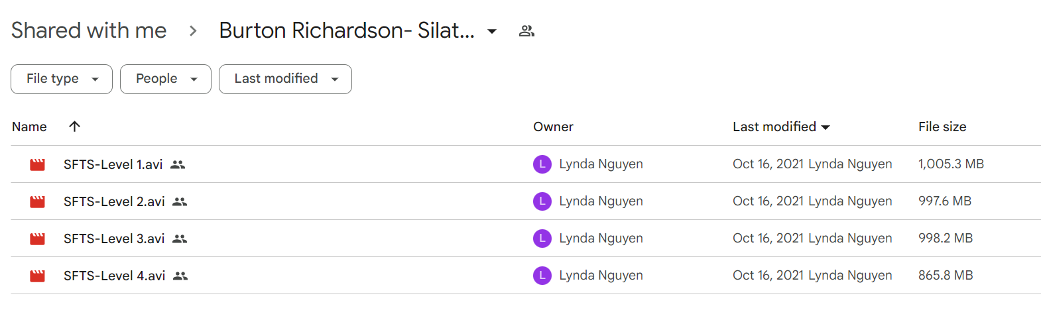Expand the Burton Richardson folder name menu
Image resolution: width=1041 pixels, height=324 pixels.
coord(492,31)
